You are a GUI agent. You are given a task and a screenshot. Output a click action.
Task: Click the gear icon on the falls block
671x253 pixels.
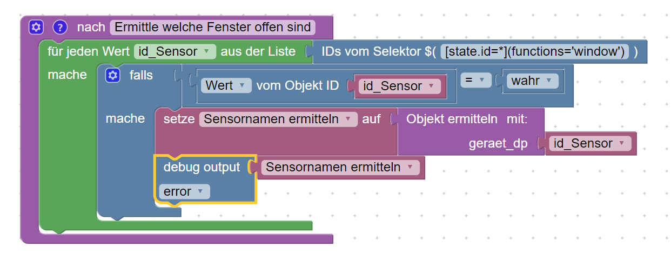point(112,76)
